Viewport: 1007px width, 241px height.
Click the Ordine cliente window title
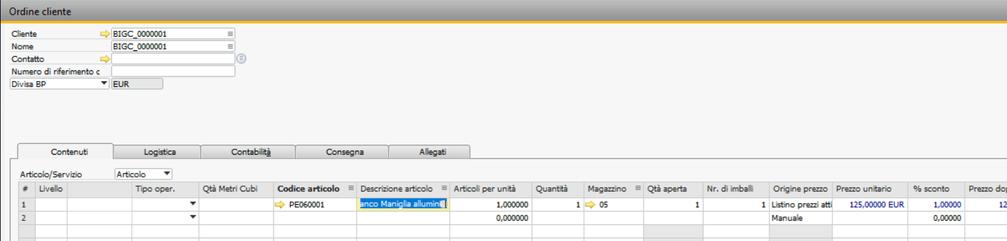point(40,12)
